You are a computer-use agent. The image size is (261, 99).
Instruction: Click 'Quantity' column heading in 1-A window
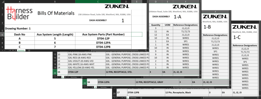coord(156,25)
